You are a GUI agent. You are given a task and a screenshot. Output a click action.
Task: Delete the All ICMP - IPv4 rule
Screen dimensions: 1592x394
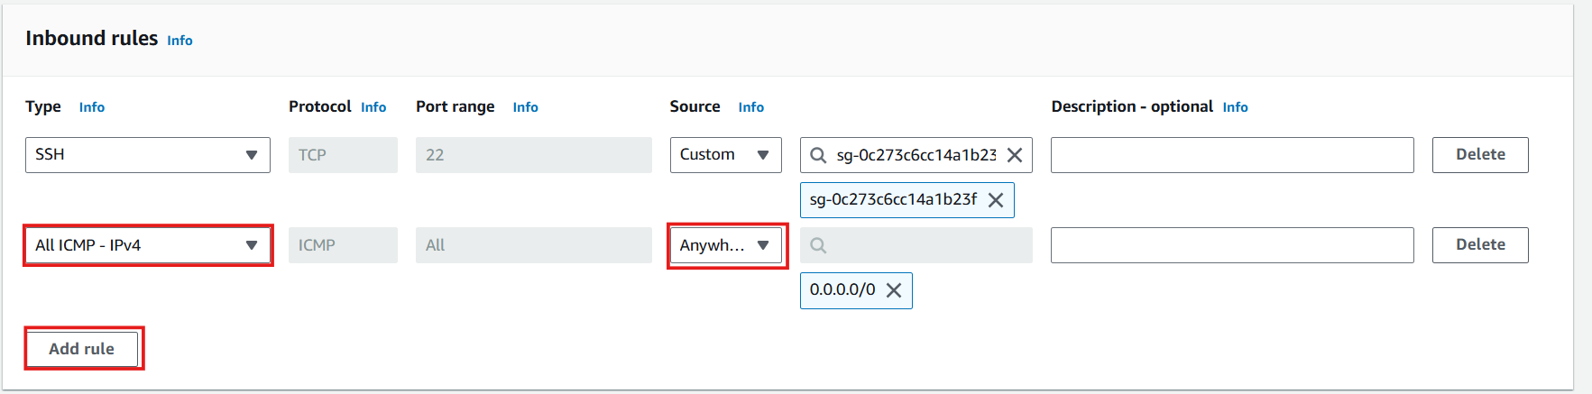coord(1480,245)
